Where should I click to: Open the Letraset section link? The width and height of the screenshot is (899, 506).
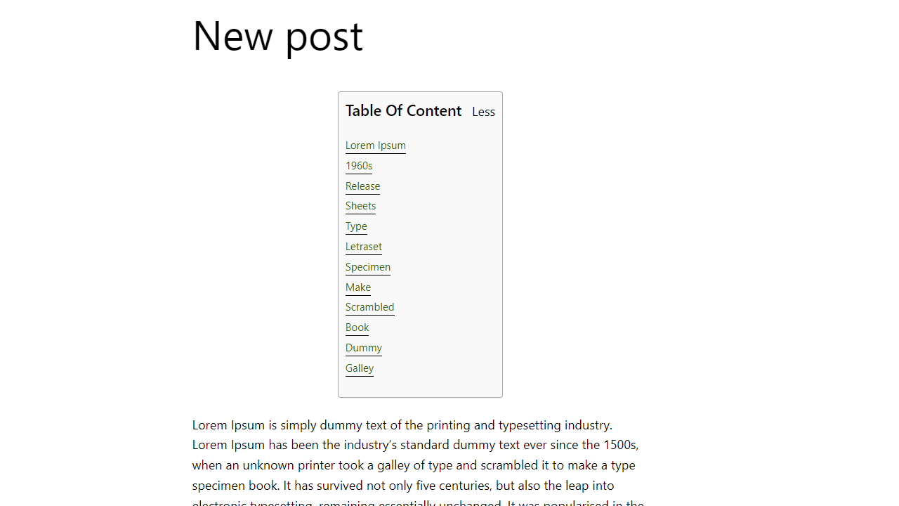coord(363,247)
